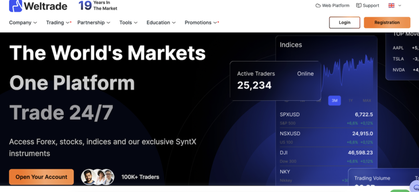Click the NVDA ticker in Top Movers

[x=399, y=70]
